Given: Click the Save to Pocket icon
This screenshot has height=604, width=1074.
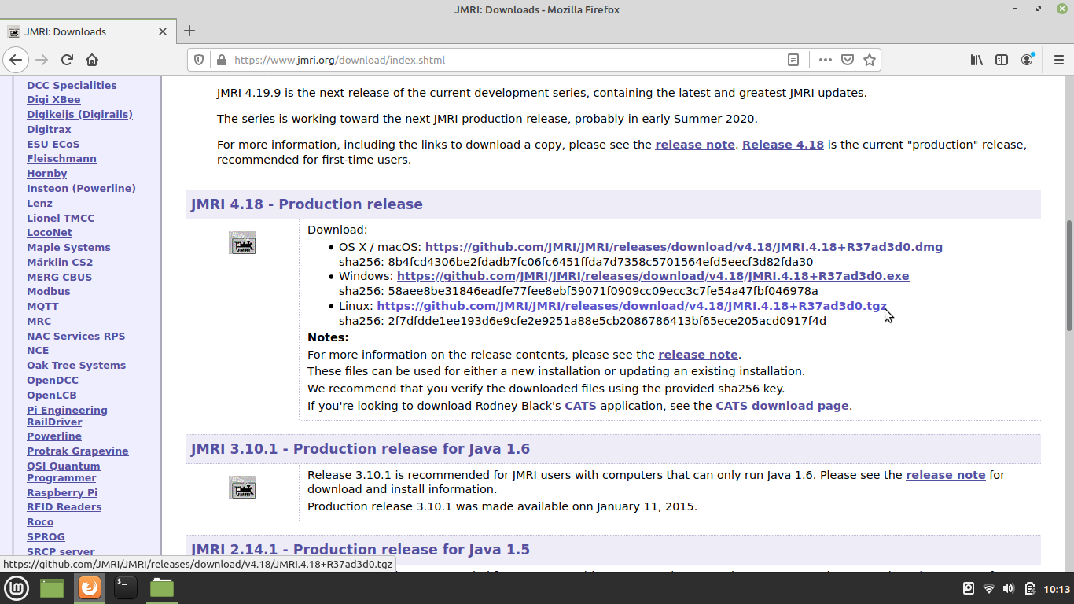Looking at the screenshot, I should (x=848, y=60).
